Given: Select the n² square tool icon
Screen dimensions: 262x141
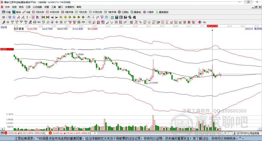Looking at the screenshot, I should pos(43,22).
